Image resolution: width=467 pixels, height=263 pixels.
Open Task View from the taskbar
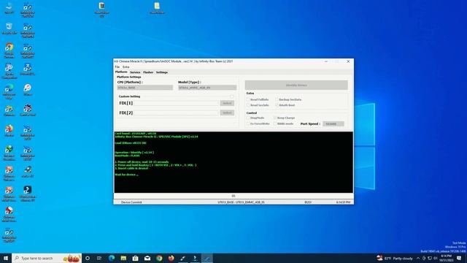(x=99, y=258)
